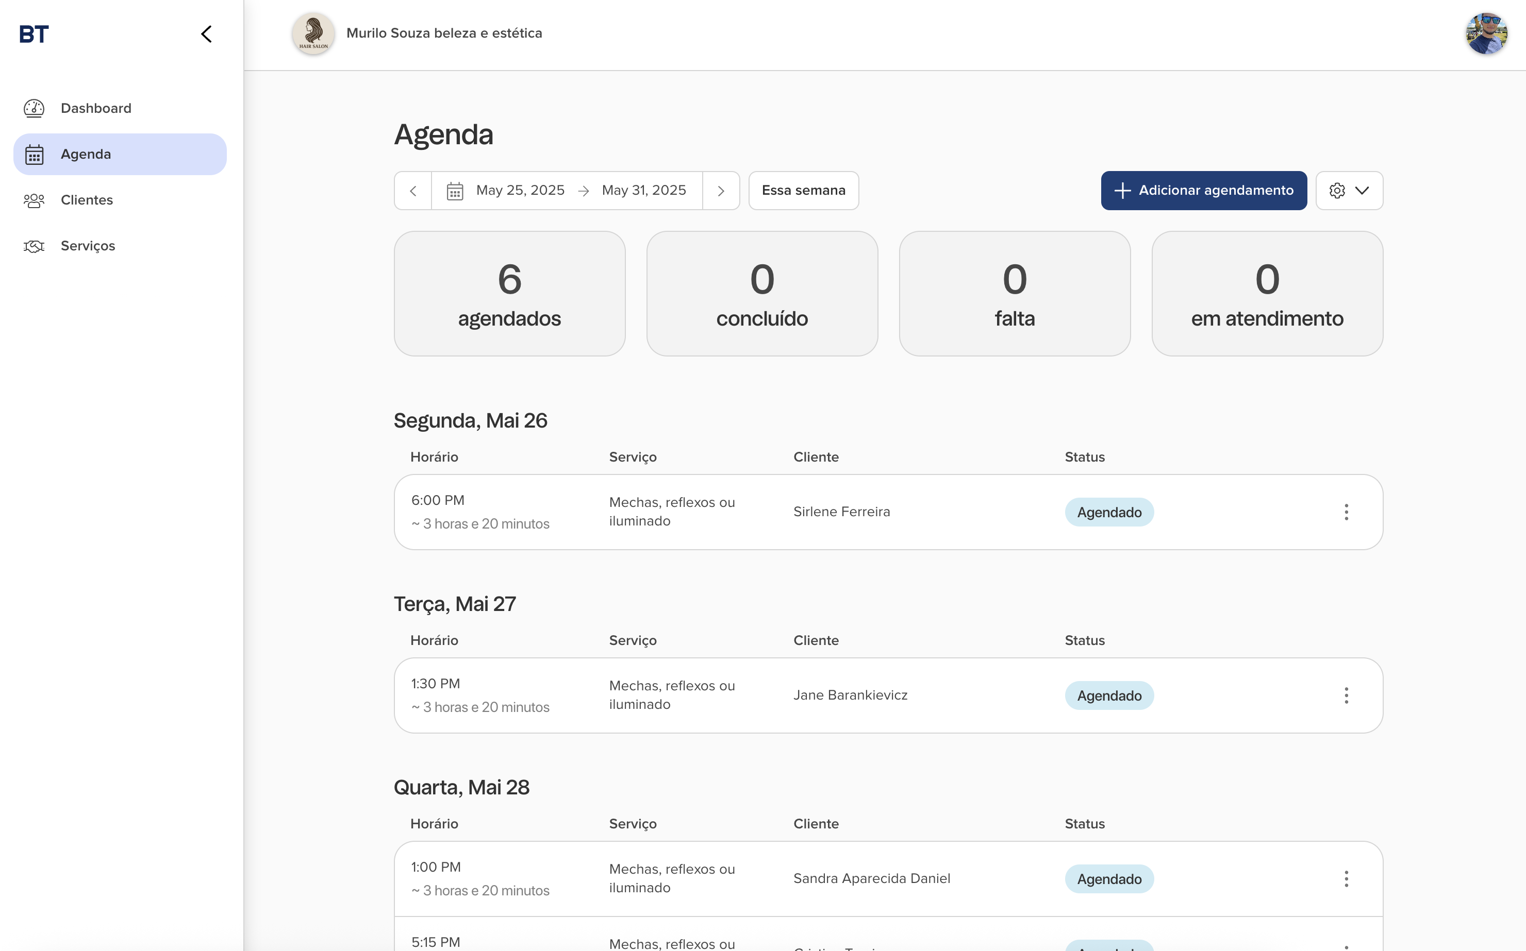Viewport: 1526px width, 951px height.
Task: Click client name Jane Barankievicz
Action: click(850, 695)
